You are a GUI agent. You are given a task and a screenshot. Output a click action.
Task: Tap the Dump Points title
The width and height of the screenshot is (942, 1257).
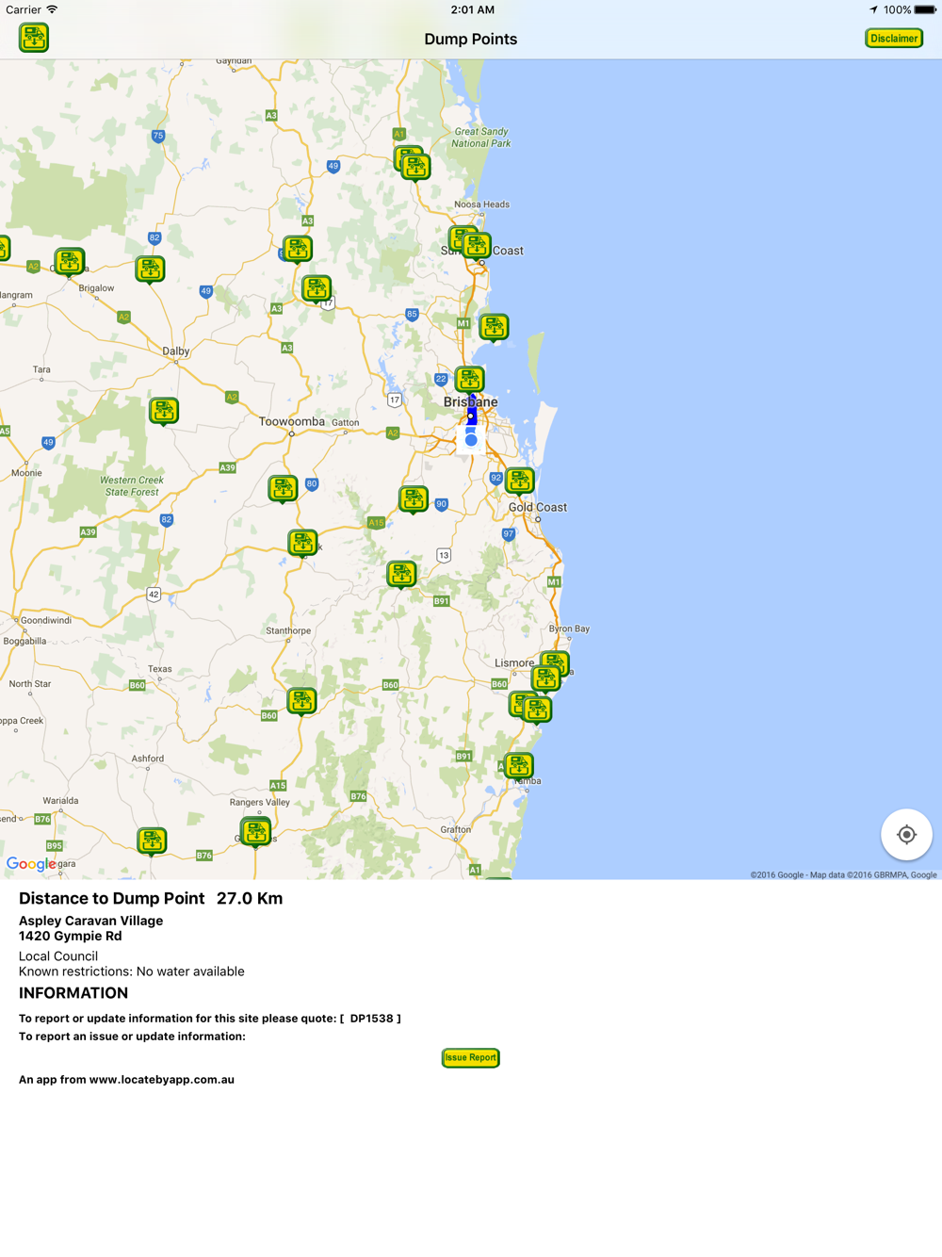click(471, 39)
